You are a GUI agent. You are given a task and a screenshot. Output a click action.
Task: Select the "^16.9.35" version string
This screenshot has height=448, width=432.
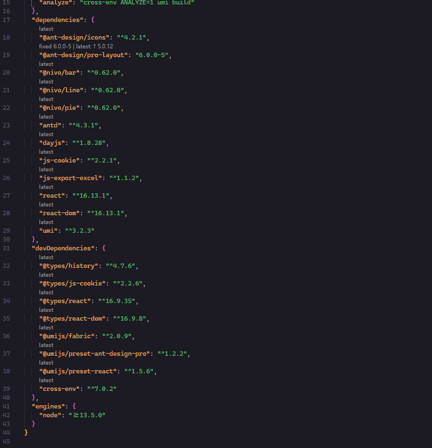click(x=116, y=301)
